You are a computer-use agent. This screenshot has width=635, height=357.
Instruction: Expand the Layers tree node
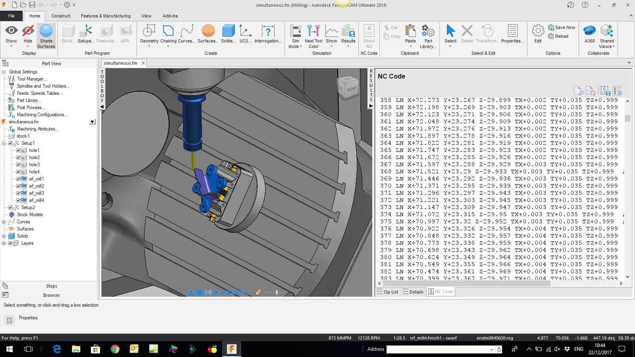(x=4, y=243)
